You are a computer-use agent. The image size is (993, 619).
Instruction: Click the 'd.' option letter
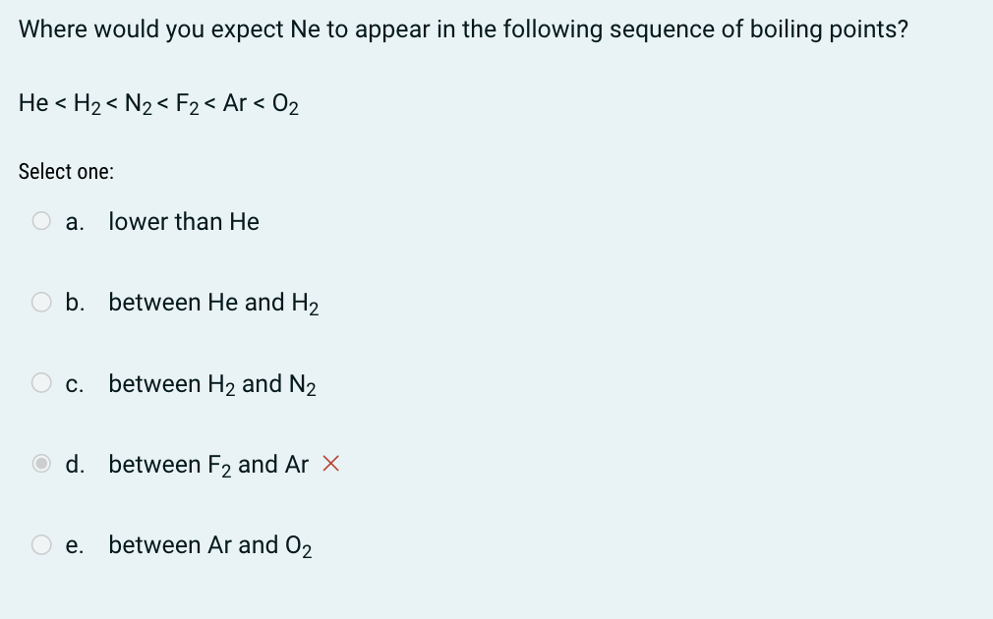75,465
